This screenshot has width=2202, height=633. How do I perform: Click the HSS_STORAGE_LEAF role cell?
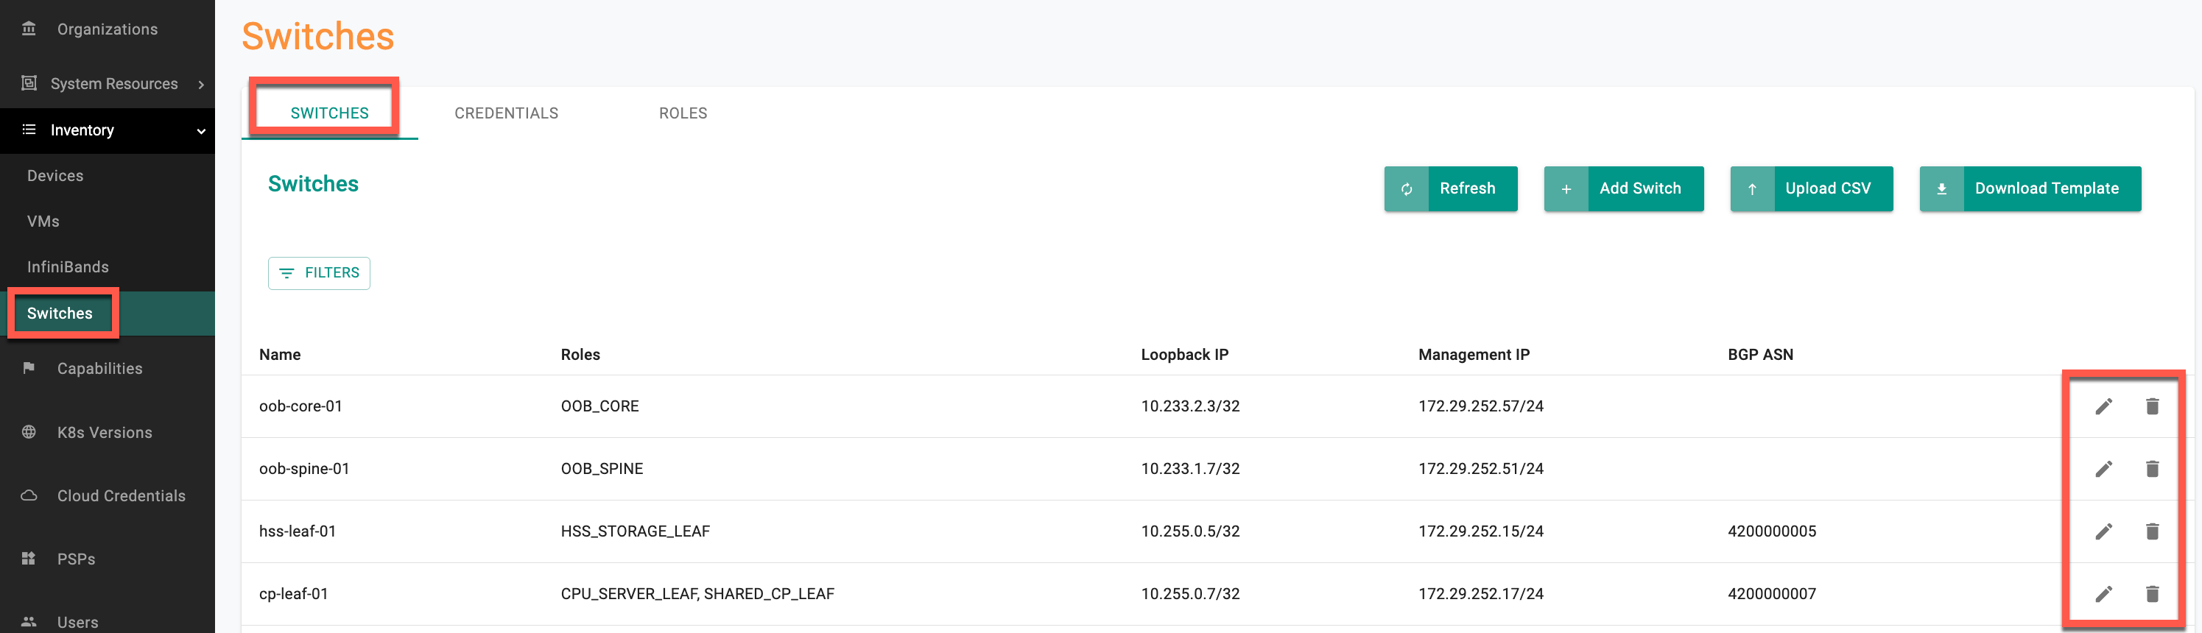[x=635, y=531]
